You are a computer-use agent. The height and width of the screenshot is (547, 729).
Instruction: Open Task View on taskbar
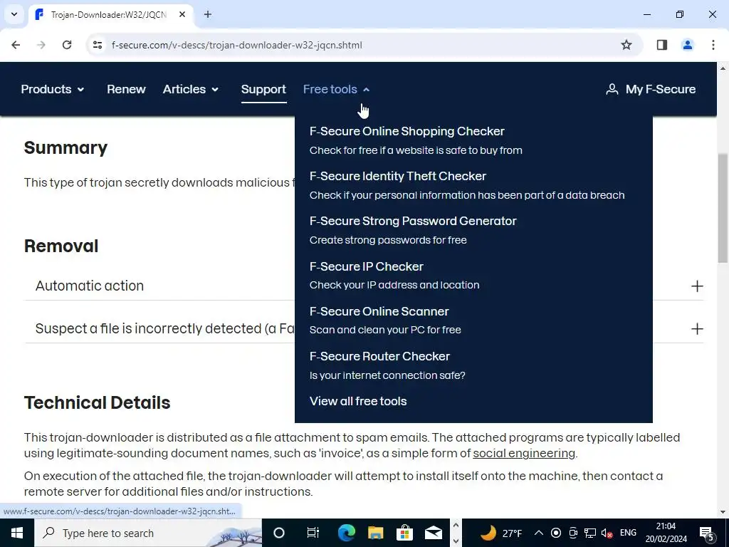(x=313, y=533)
